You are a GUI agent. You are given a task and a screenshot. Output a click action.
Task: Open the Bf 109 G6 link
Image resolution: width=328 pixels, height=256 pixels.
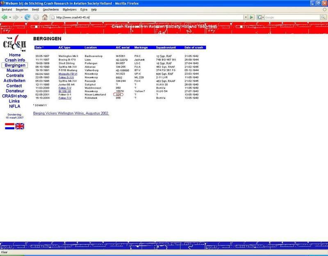pos(65,91)
